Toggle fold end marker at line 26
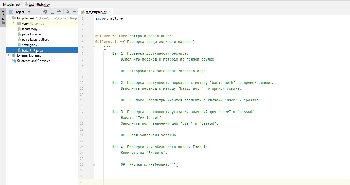350x185 pixels. pyautogui.click(x=94, y=165)
